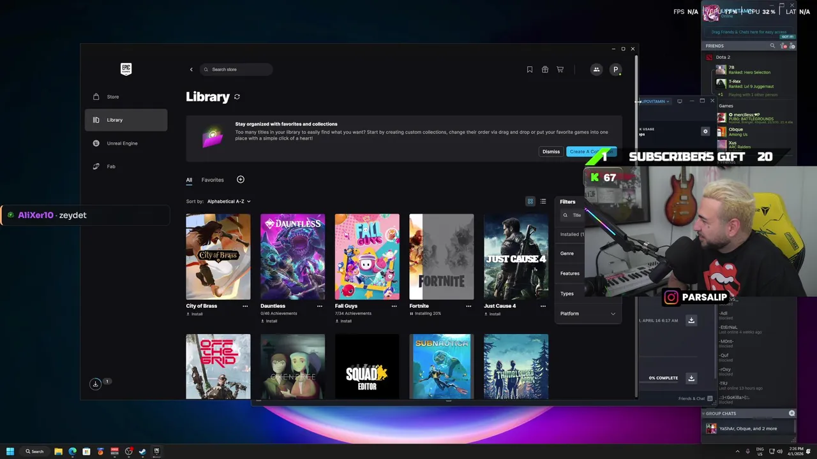Open Microsoft Edge from taskbar

point(72,451)
